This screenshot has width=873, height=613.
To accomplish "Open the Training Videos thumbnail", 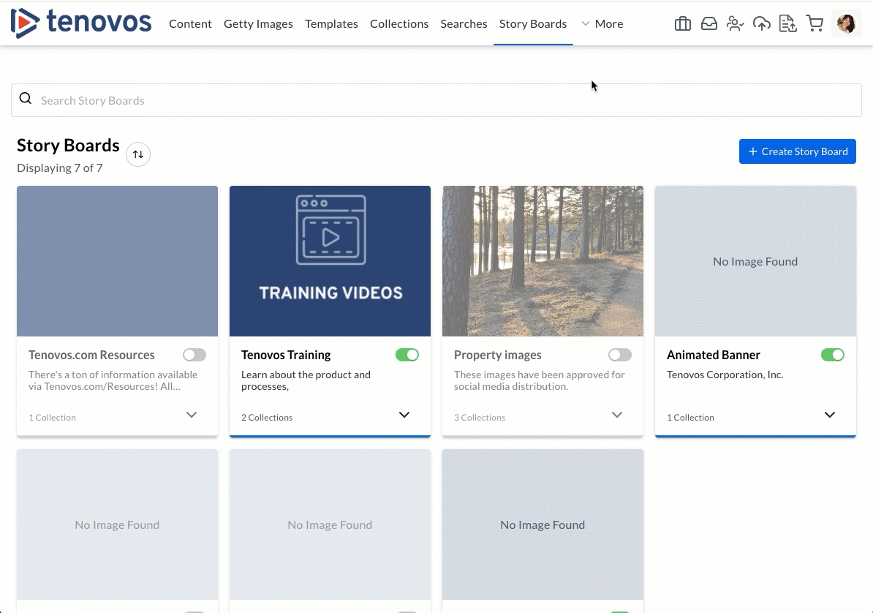I will coord(330,261).
